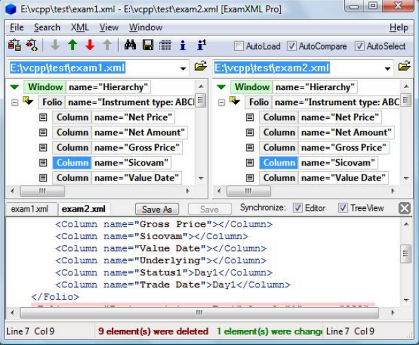The image size is (419, 345).
Task: Close the editor panel with X button
Action: coord(404,208)
